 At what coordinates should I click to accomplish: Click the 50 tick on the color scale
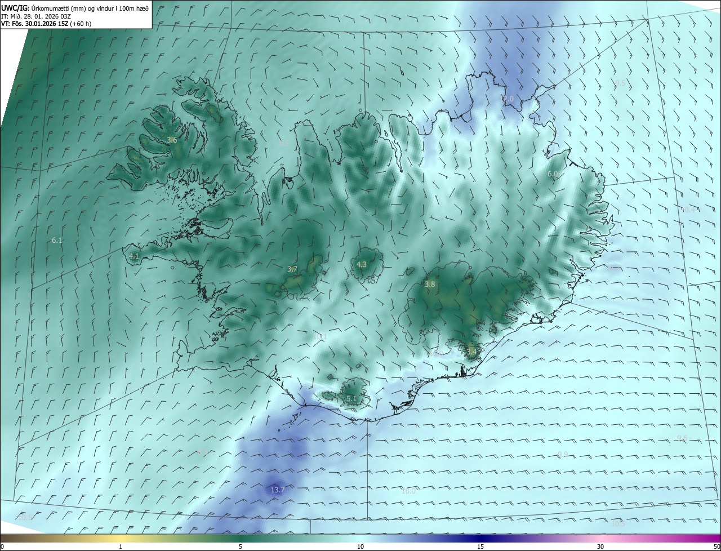716,546
